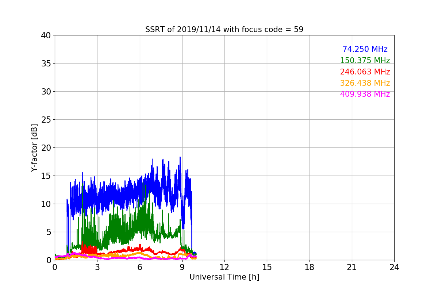Click the x-axis tick label 21
Image resolution: width=438 pixels, height=292 pixels.
click(x=351, y=267)
